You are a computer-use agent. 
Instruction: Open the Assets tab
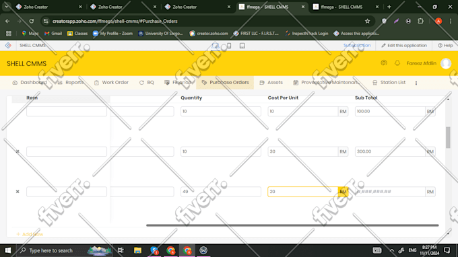pyautogui.click(x=271, y=83)
